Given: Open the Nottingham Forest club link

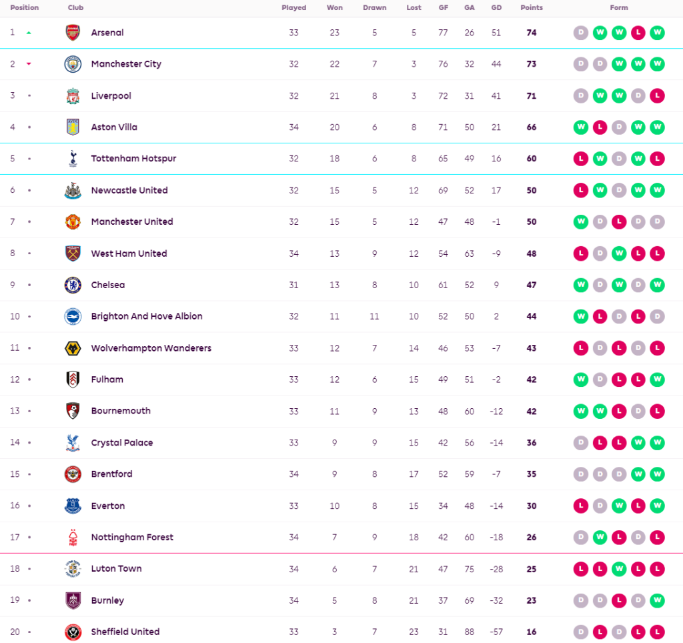Looking at the screenshot, I should (132, 538).
